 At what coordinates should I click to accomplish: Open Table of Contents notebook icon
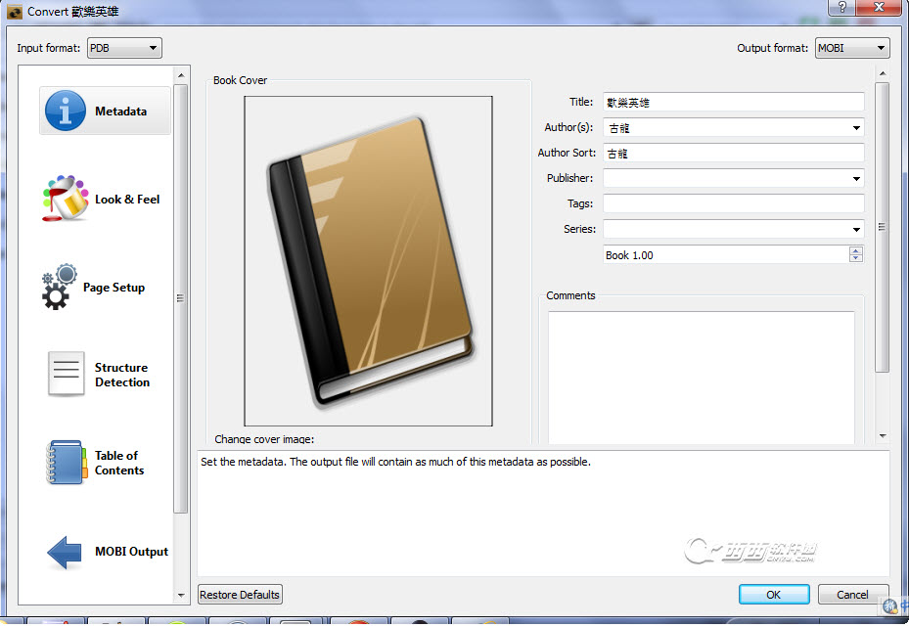(66, 463)
